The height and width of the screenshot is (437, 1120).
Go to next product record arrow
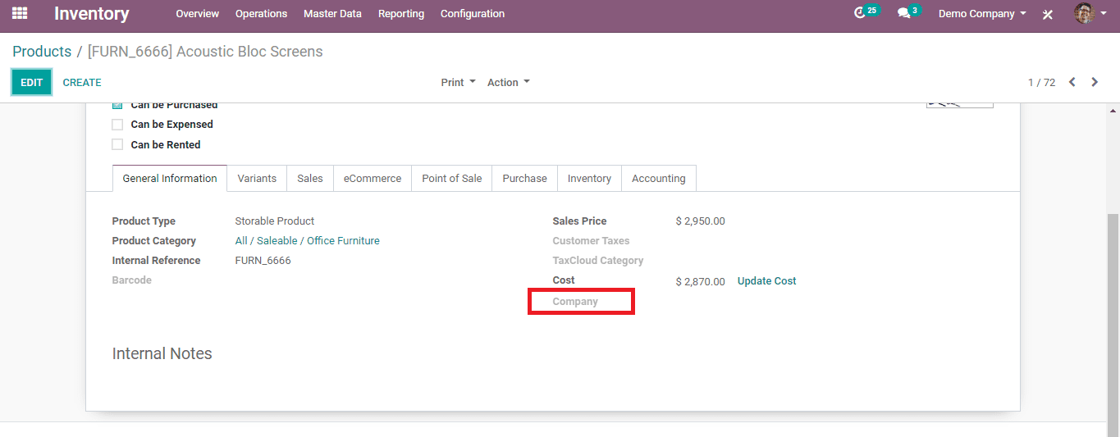point(1095,82)
